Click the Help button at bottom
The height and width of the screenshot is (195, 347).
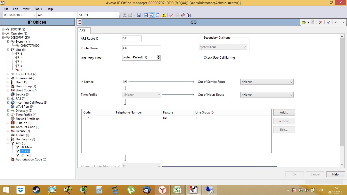(335, 174)
